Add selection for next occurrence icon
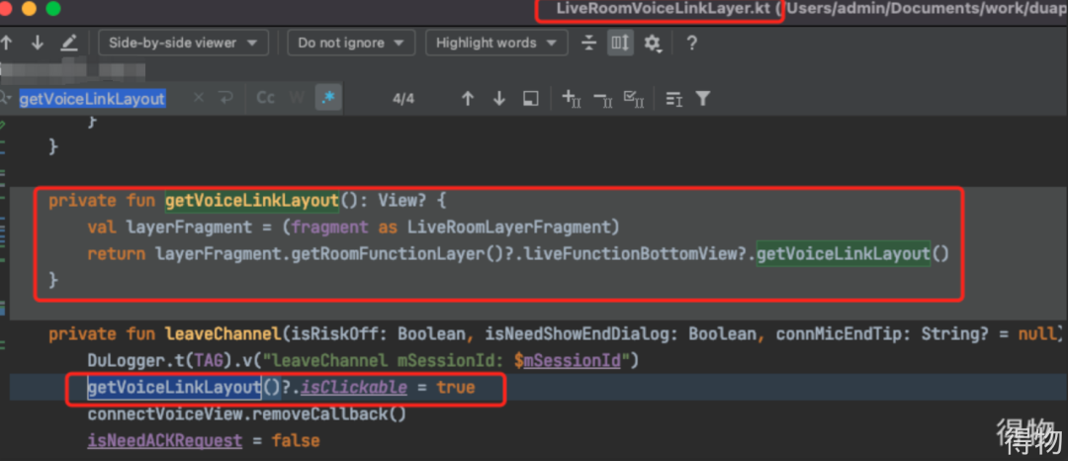1068x461 pixels. (x=572, y=98)
